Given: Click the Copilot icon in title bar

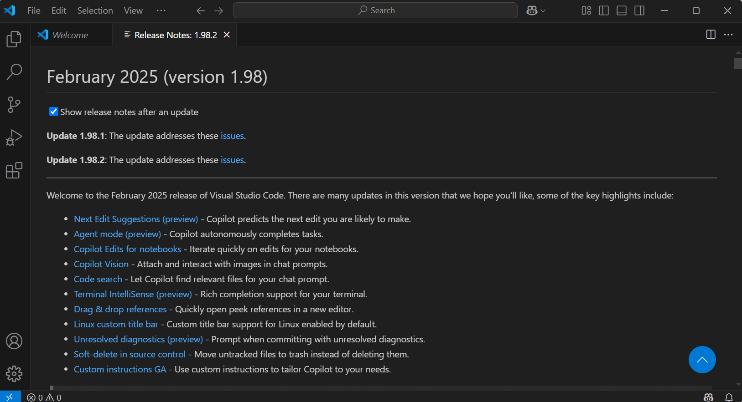Looking at the screenshot, I should [x=532, y=10].
